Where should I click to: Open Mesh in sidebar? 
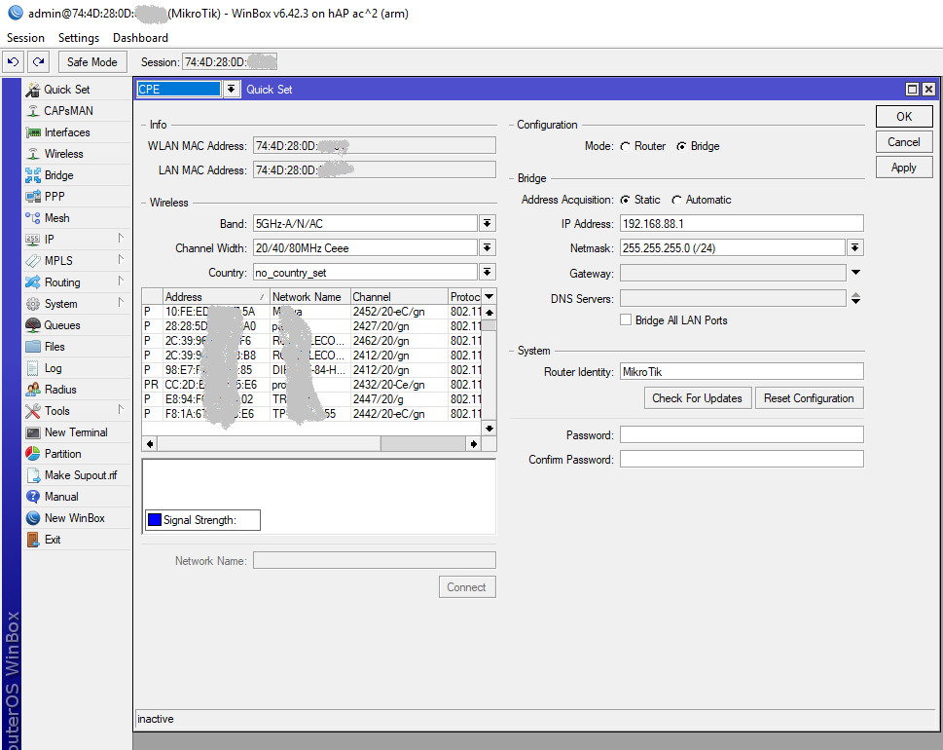[x=56, y=218]
